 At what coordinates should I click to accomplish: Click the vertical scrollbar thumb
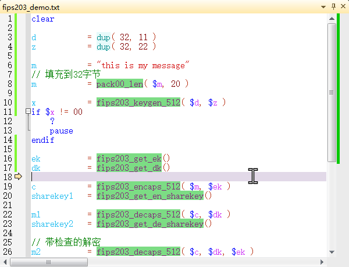click(x=331, y=92)
